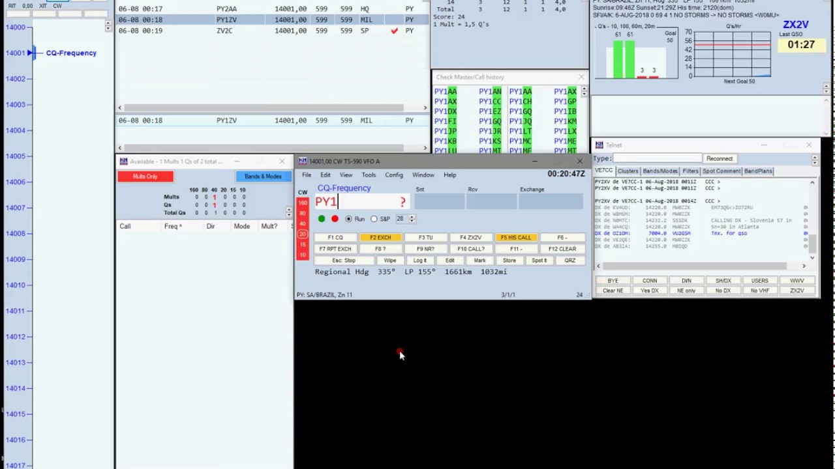This screenshot has height=469, width=835.
Task: Click the Reconnect button in Telnet
Action: (720, 158)
